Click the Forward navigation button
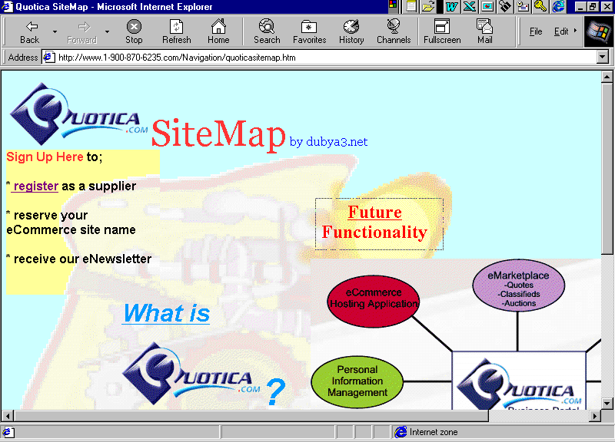 82,31
